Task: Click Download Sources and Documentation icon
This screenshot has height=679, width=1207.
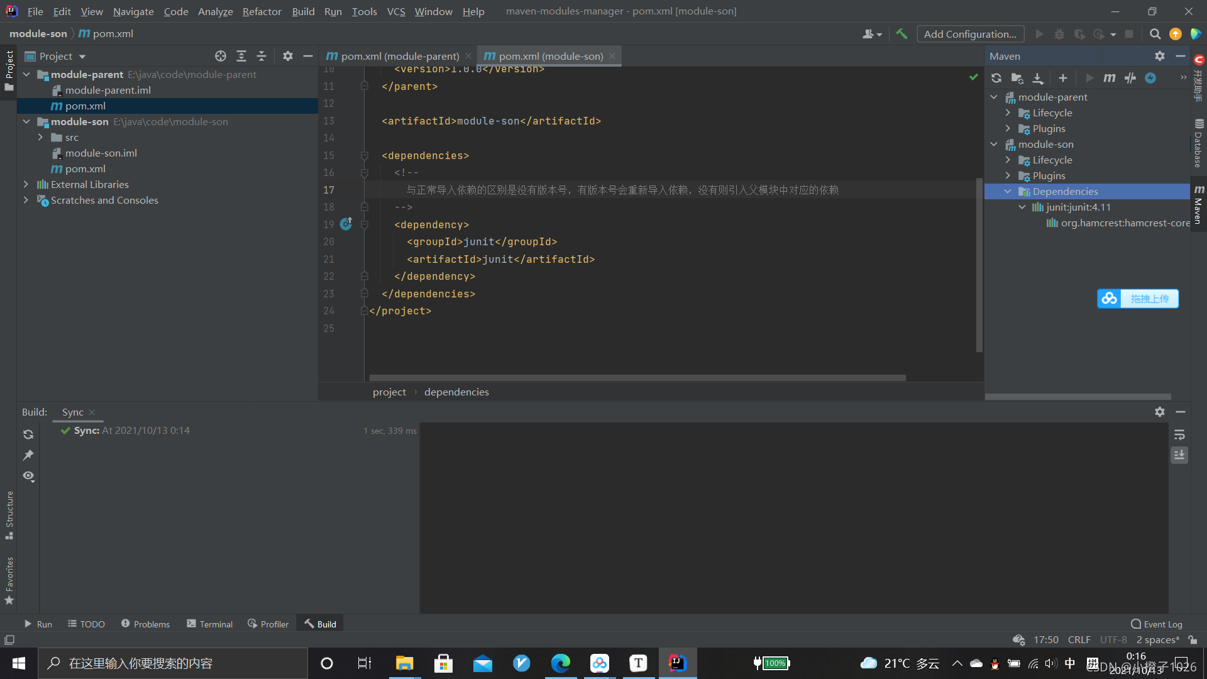Action: pos(1038,78)
